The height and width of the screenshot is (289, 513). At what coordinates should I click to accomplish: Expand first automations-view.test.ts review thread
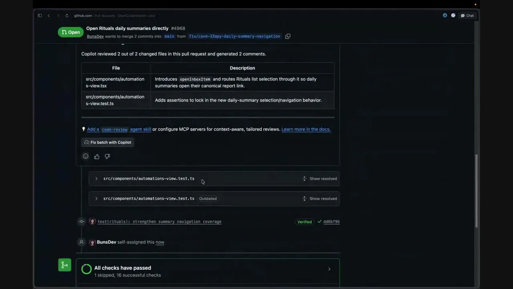tap(96, 179)
